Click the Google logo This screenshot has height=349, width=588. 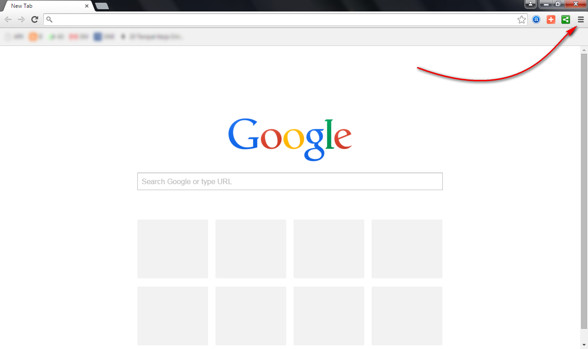pyautogui.click(x=290, y=140)
